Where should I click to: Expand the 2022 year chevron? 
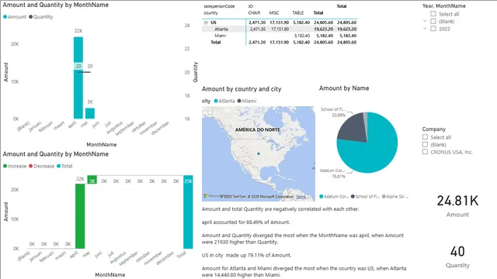click(425, 28)
